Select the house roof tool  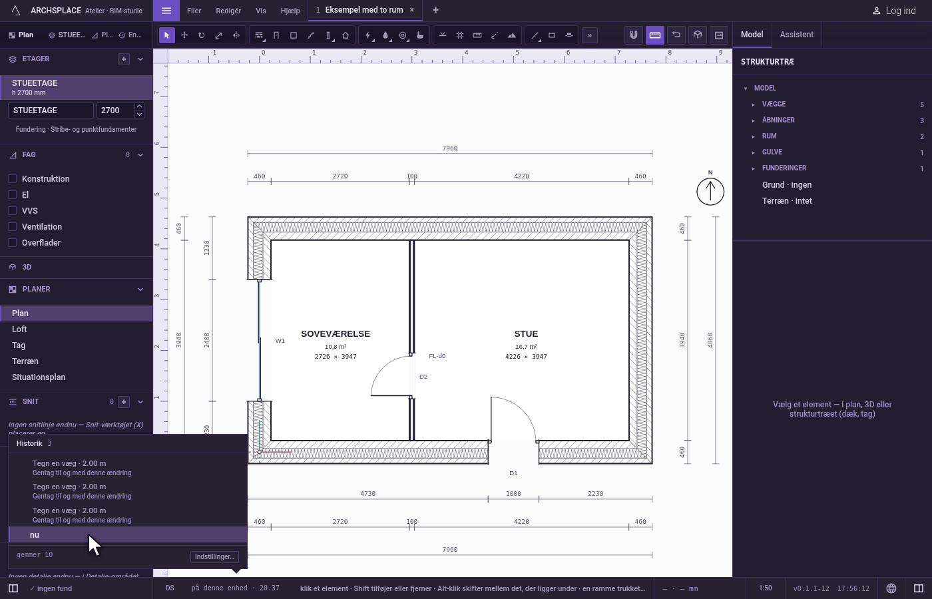pos(346,35)
